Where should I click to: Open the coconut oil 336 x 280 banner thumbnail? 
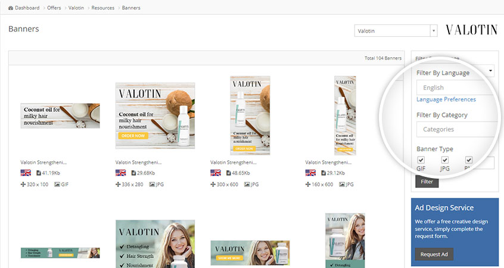pos(155,115)
